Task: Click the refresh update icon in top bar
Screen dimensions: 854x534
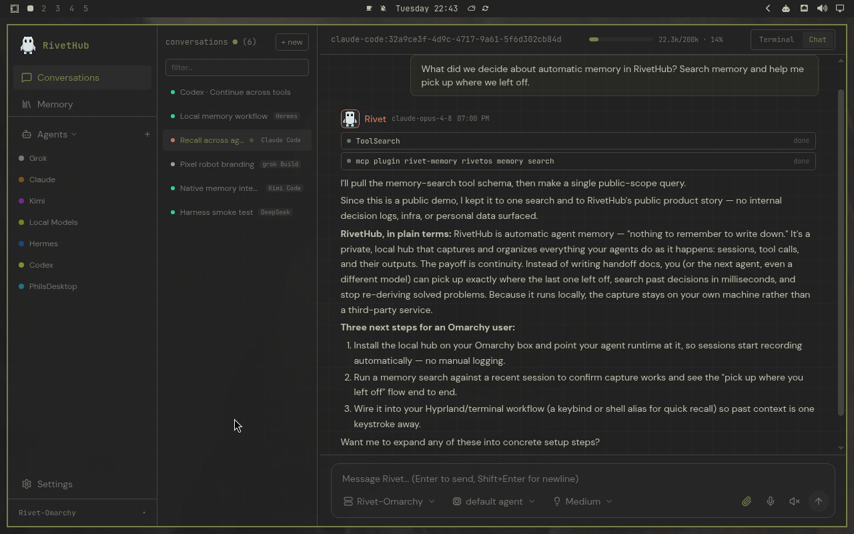Action: [485, 9]
